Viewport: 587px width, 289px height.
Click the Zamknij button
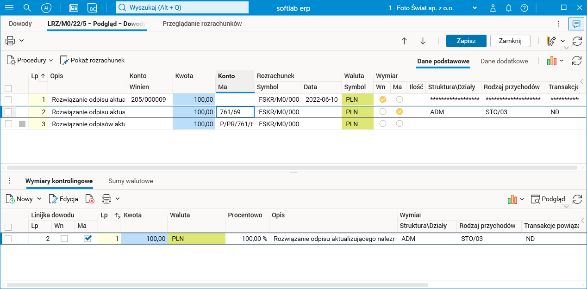510,41
